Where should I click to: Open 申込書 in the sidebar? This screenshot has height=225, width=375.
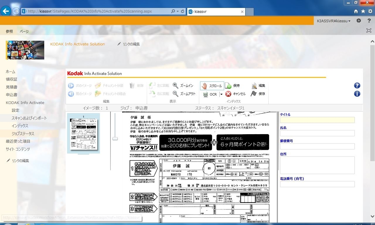pyautogui.click(x=12, y=95)
